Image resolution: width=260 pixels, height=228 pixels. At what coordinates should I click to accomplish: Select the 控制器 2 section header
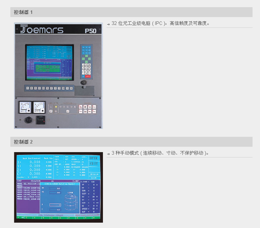coord(24,142)
